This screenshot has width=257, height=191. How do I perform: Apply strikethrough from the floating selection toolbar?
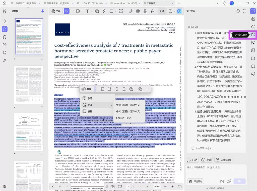117,89
